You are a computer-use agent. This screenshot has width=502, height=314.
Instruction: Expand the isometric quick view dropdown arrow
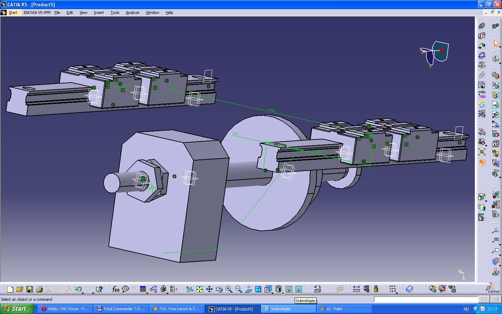(273, 293)
